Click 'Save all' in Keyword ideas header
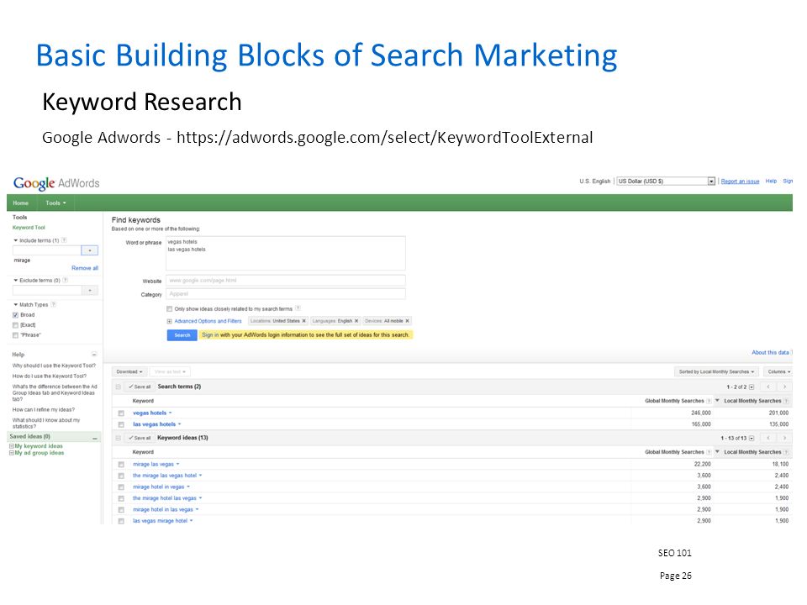 [140, 439]
